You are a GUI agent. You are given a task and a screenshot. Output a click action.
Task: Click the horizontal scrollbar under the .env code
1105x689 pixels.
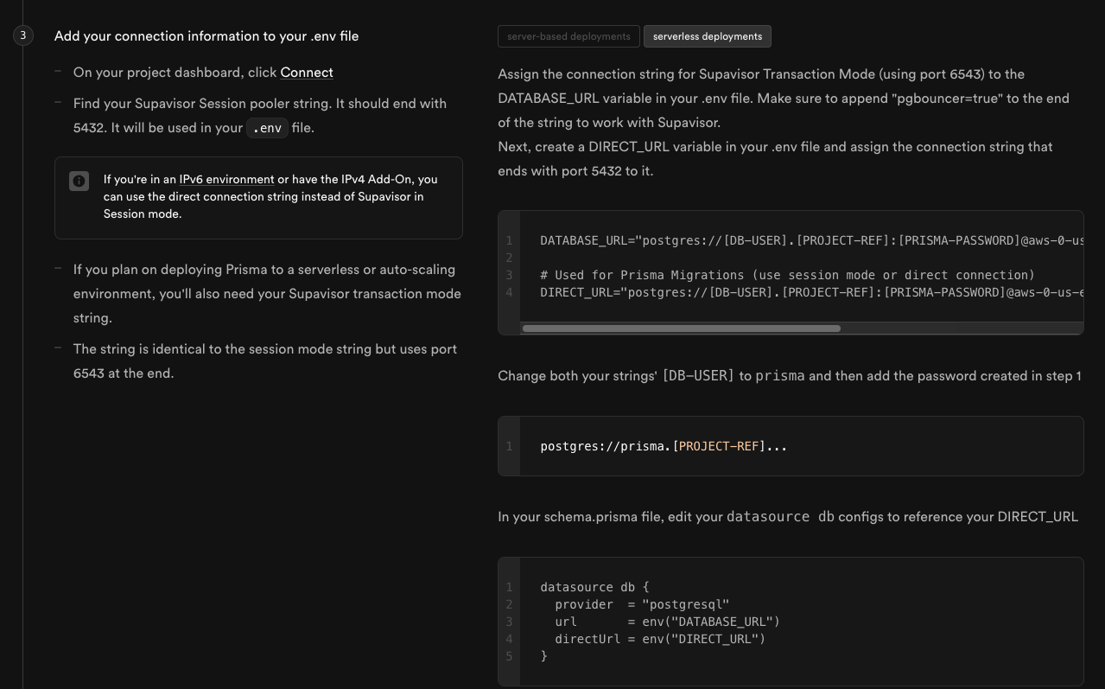[681, 329]
